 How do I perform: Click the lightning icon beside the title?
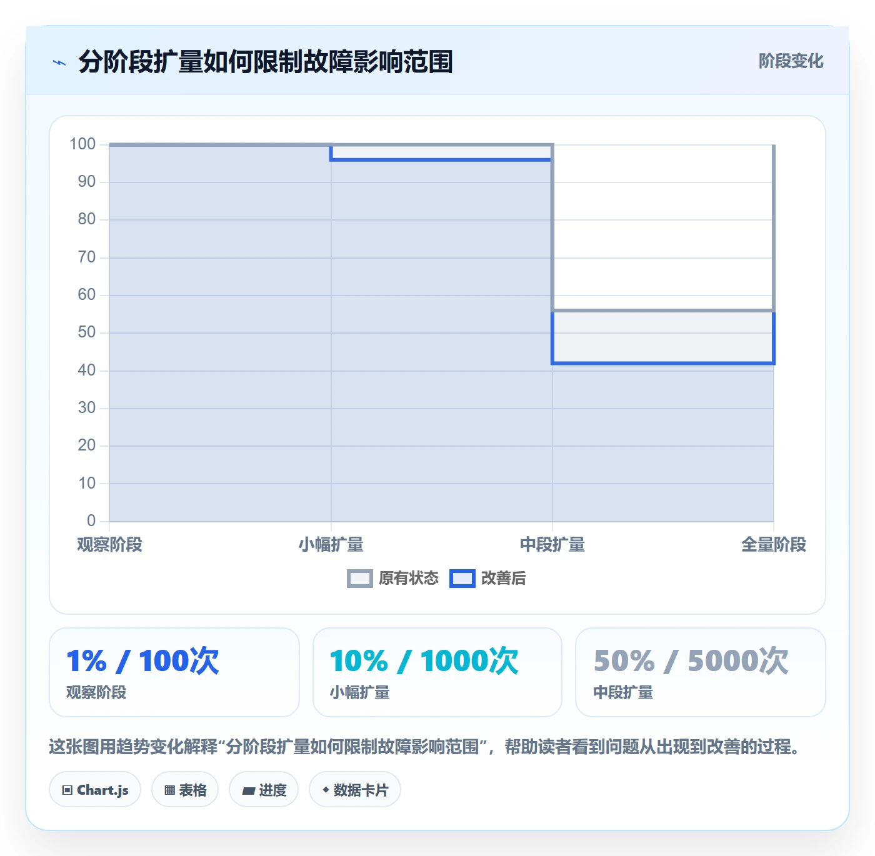(x=59, y=62)
